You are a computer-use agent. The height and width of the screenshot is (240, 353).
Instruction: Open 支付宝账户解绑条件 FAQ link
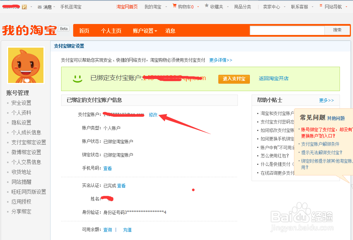[320, 144]
